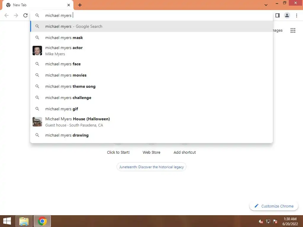Pick the 'michael myers actor' suggestion
This screenshot has height=227, width=303.
tap(151, 51)
